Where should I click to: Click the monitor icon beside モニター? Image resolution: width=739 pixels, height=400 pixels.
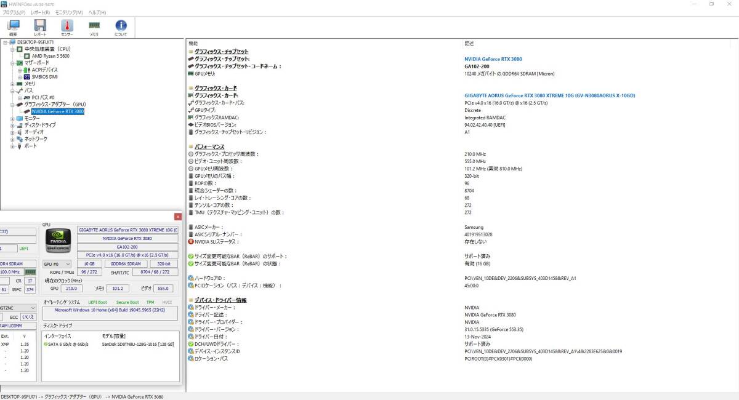(x=20, y=118)
